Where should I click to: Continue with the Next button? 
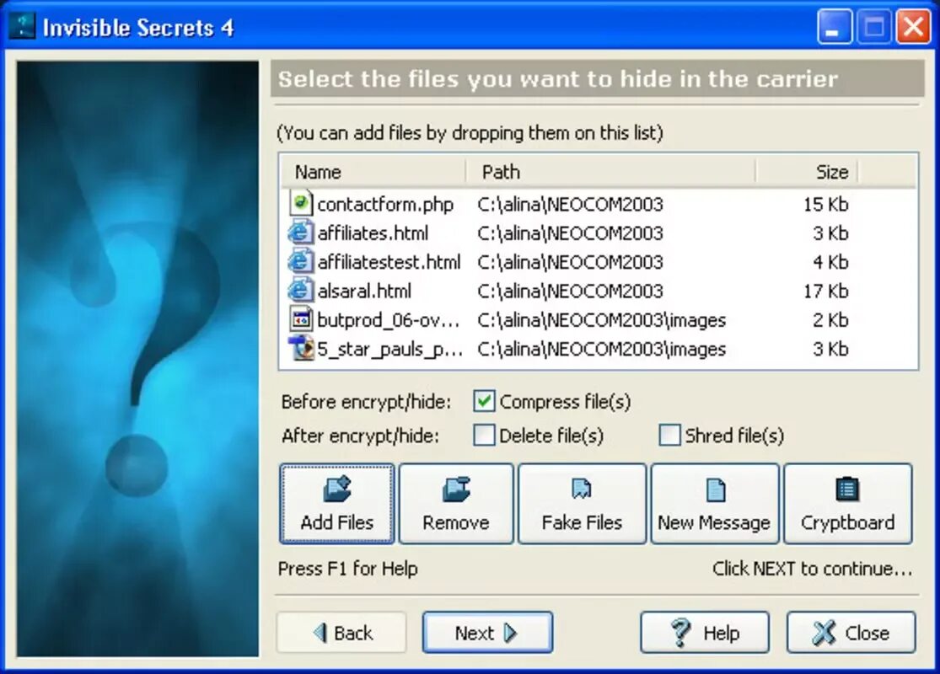pyautogui.click(x=487, y=633)
